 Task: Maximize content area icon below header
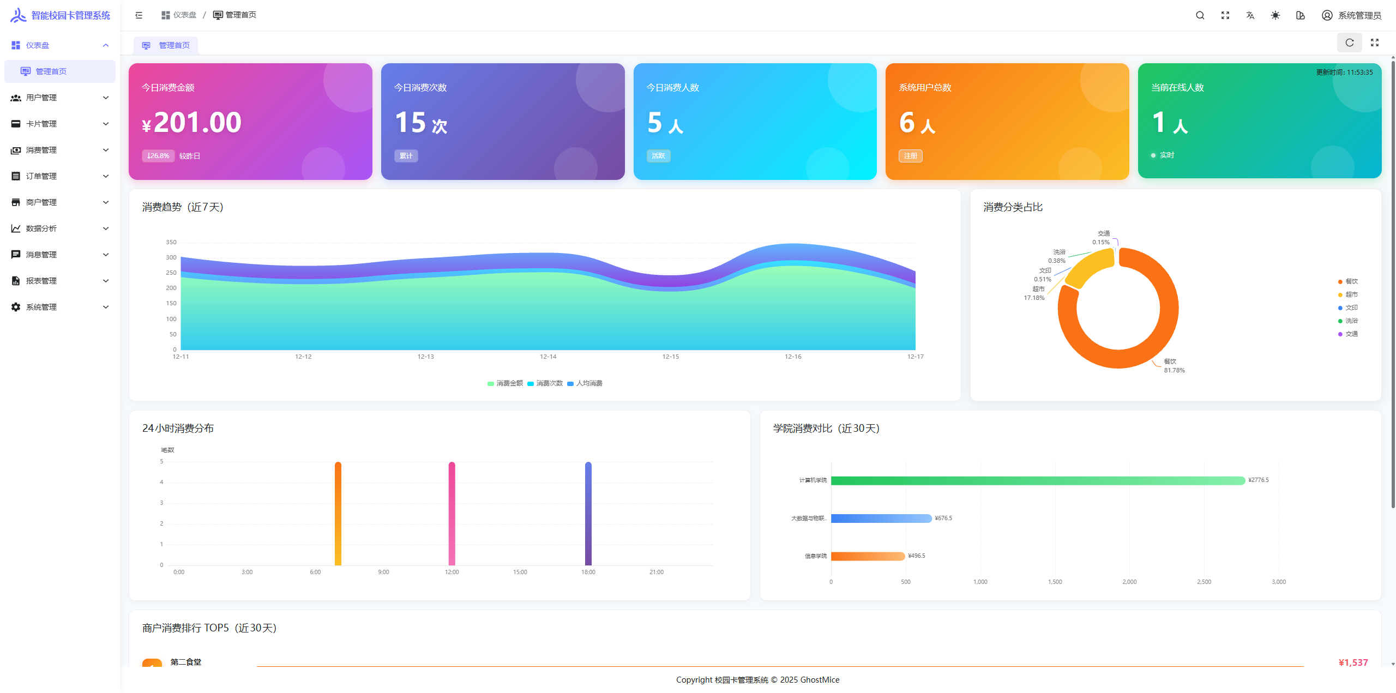[1374, 43]
